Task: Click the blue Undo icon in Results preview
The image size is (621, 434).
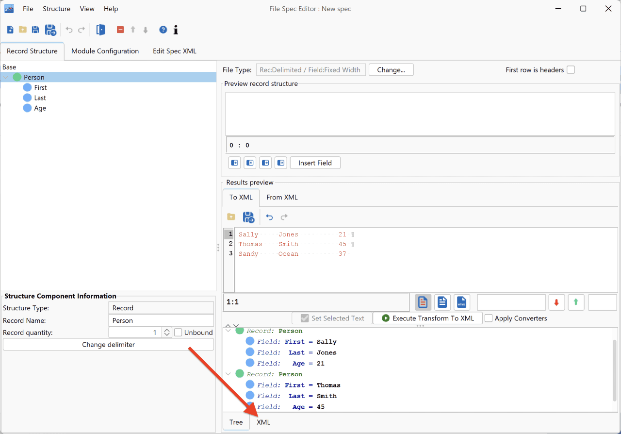Action: pyautogui.click(x=270, y=217)
